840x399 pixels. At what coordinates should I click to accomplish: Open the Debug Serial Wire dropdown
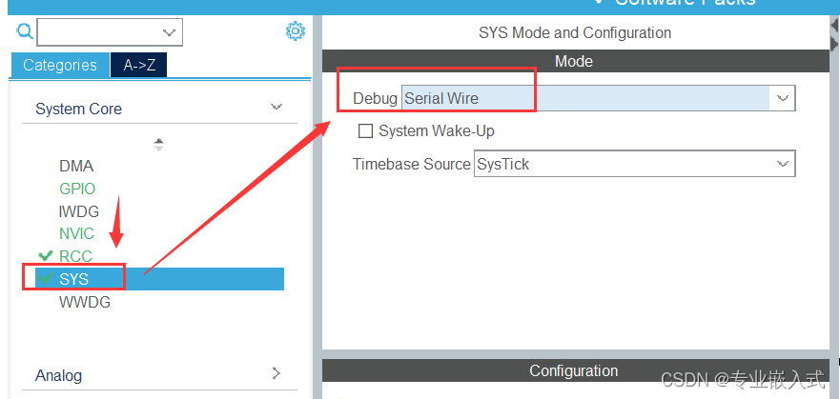(x=599, y=98)
